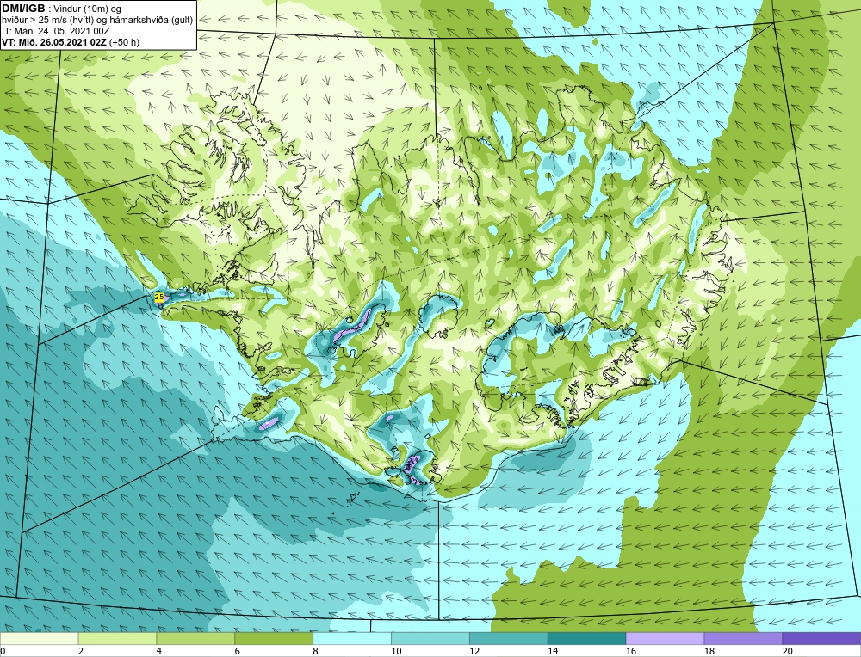Image resolution: width=861 pixels, height=657 pixels.
Task: Click the "4" label on the wind scale
Action: [x=159, y=651]
